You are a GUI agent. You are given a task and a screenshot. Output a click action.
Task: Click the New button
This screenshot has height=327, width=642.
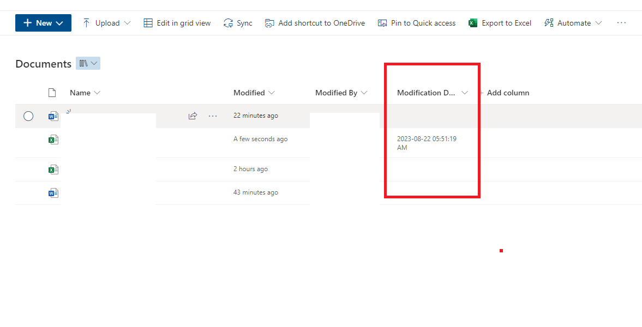[x=43, y=22]
